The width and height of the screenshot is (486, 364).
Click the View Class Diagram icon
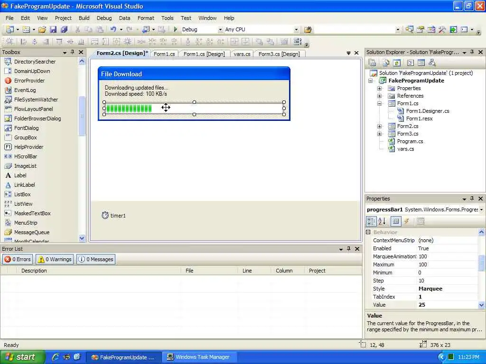tap(432, 63)
